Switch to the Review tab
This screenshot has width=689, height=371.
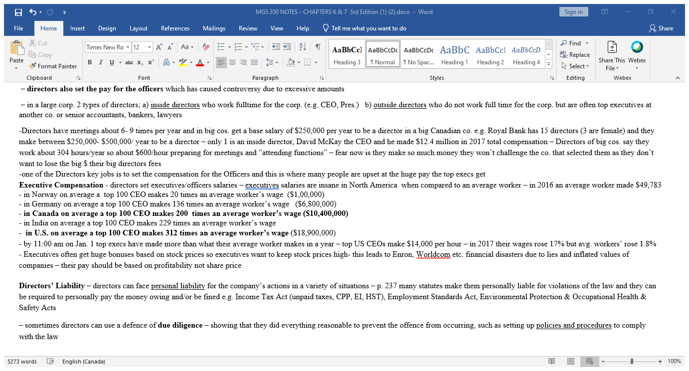click(248, 28)
